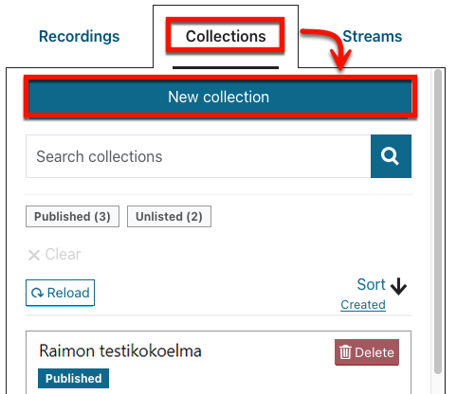Click the circular arrow Reload icon
Viewport: 457px width, 394px height.
(x=37, y=293)
